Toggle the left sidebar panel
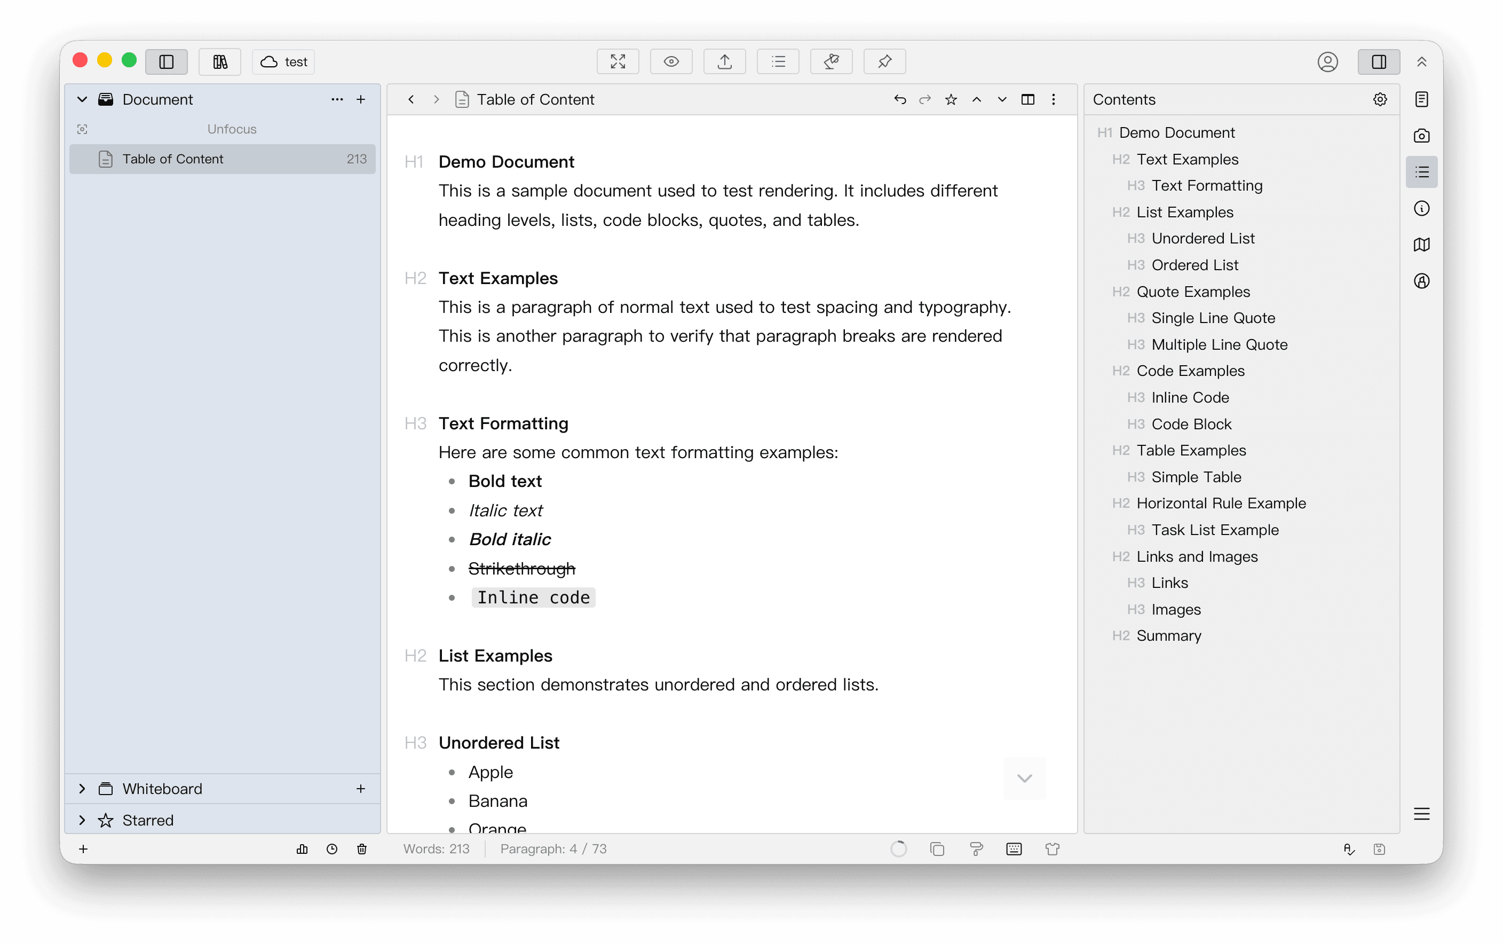The image size is (1503, 943). [167, 62]
